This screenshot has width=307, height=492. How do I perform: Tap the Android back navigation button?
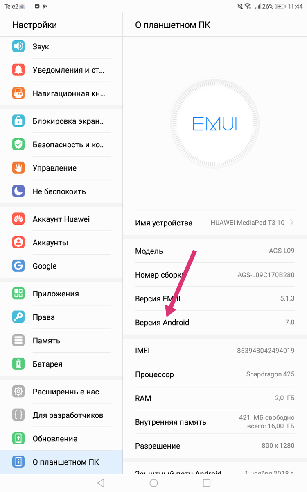[x=100, y=483]
